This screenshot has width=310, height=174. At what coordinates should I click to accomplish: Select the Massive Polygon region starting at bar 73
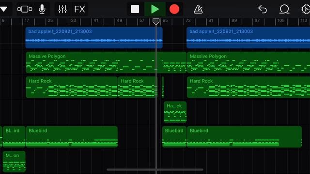[x=248, y=62]
